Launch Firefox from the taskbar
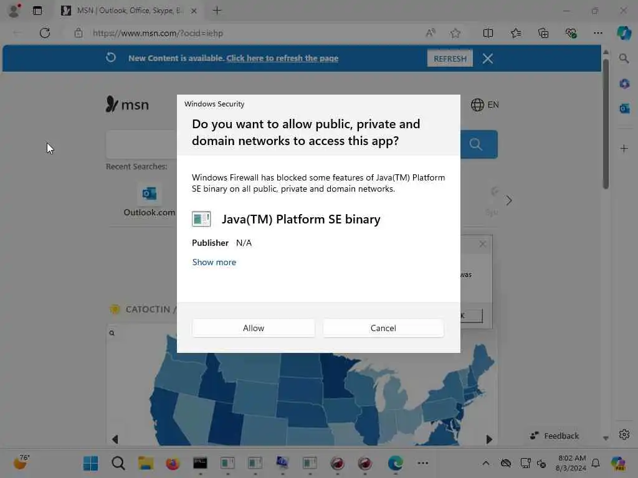 (x=173, y=463)
